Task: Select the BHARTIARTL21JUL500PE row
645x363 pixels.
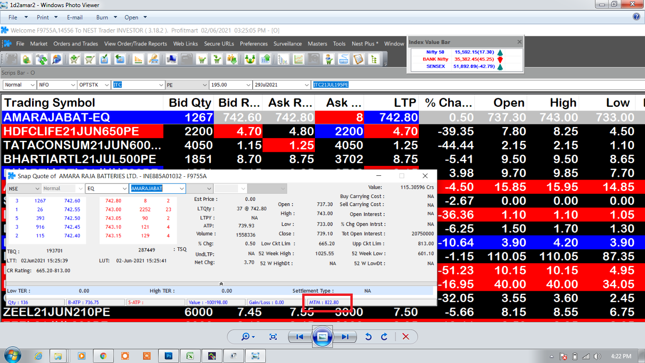Action: coord(322,159)
